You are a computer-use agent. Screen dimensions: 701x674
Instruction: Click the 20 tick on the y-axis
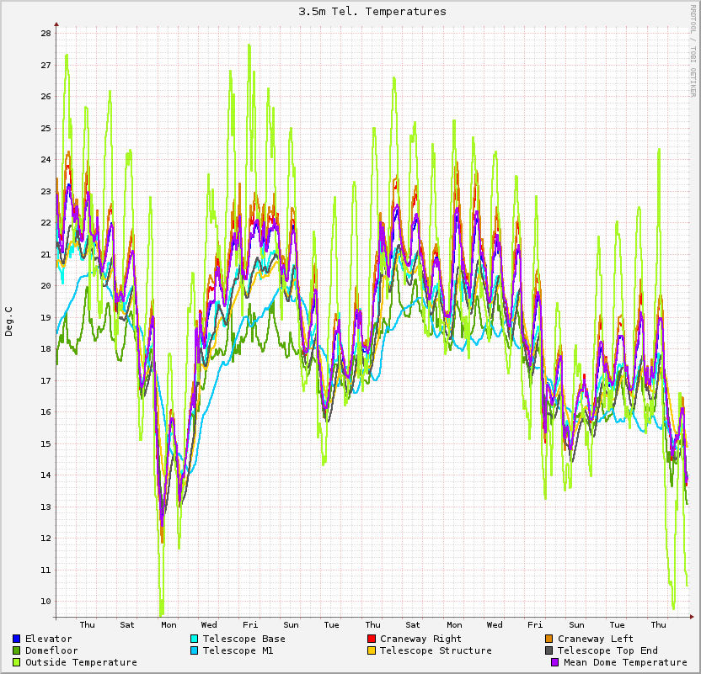(x=45, y=286)
